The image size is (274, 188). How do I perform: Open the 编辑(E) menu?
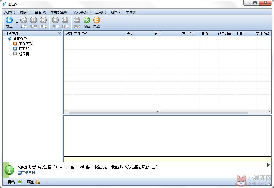click(x=25, y=12)
